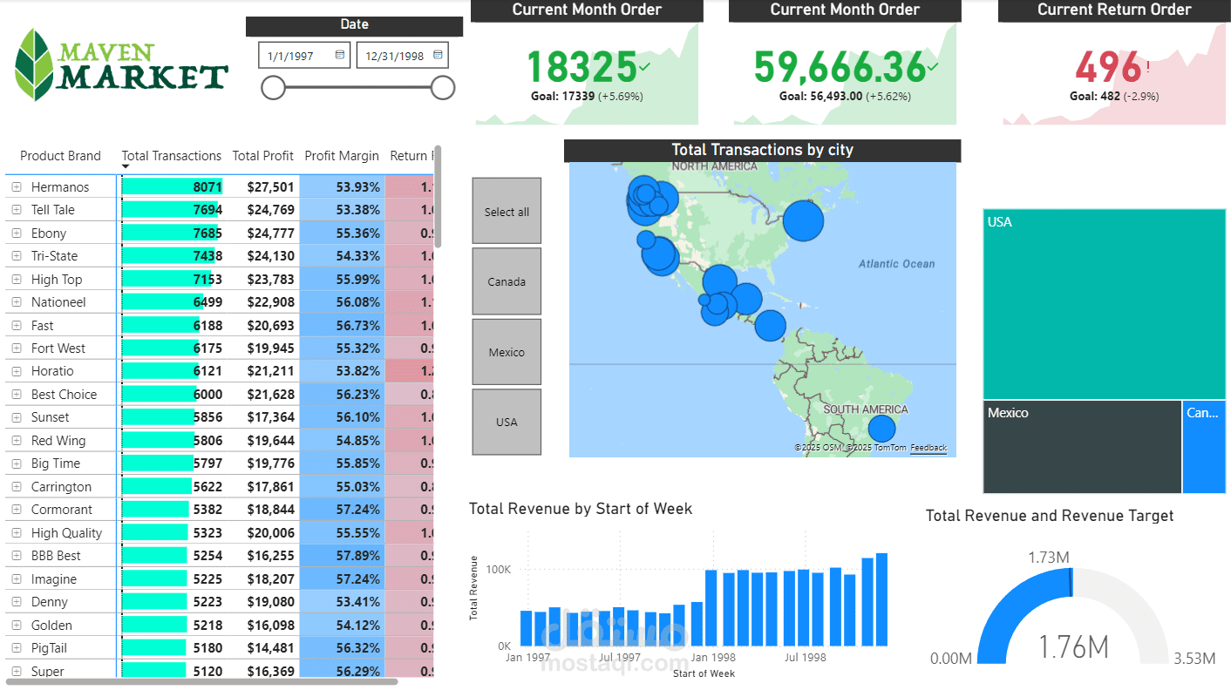Expand the Carrington brand row

tap(17, 486)
